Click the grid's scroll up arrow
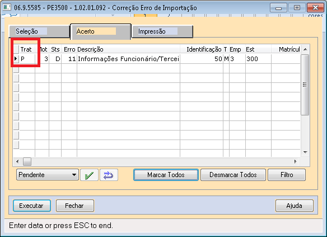Screen dimensions: 327x237 (305, 49)
